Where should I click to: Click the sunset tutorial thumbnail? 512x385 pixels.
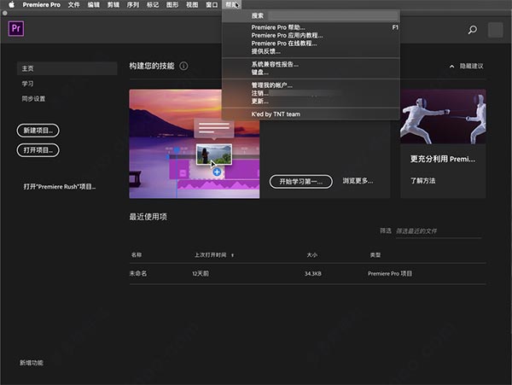pos(195,143)
